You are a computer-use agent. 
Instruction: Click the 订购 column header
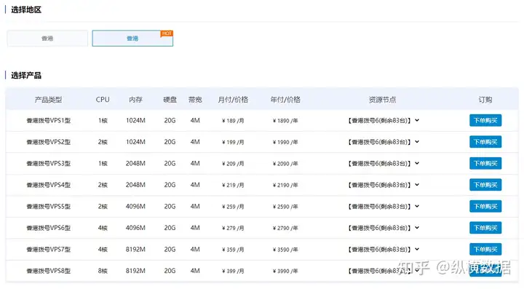pos(485,100)
